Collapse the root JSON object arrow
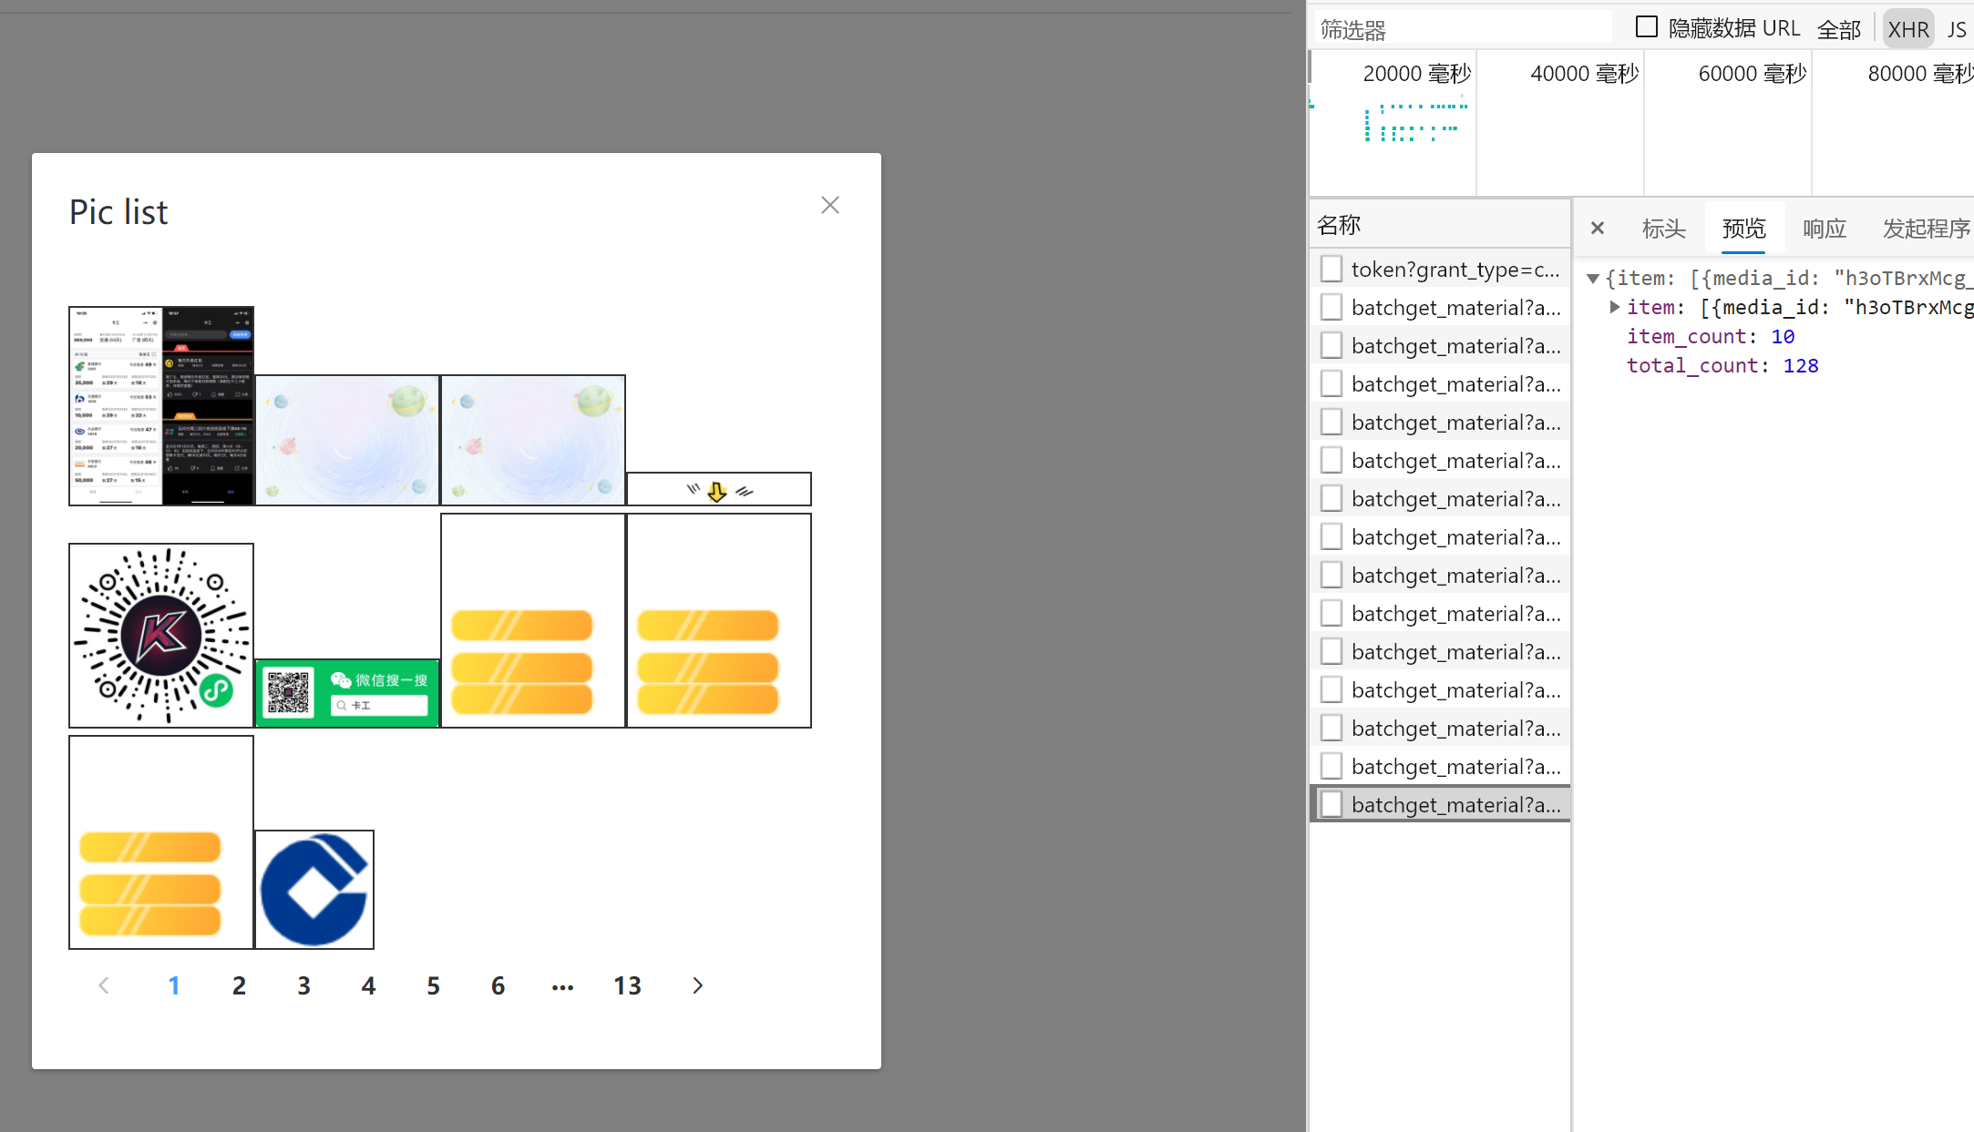Screen dimensions: 1974x1132 pos(1593,279)
